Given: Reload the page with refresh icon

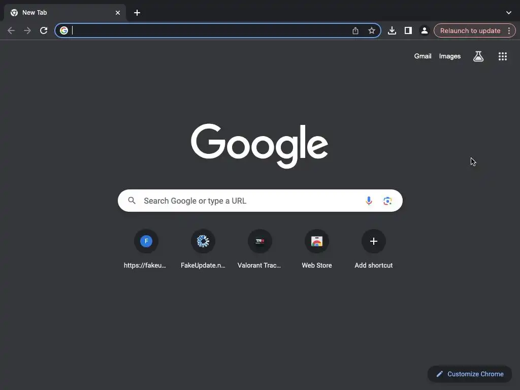Looking at the screenshot, I should tap(44, 30).
